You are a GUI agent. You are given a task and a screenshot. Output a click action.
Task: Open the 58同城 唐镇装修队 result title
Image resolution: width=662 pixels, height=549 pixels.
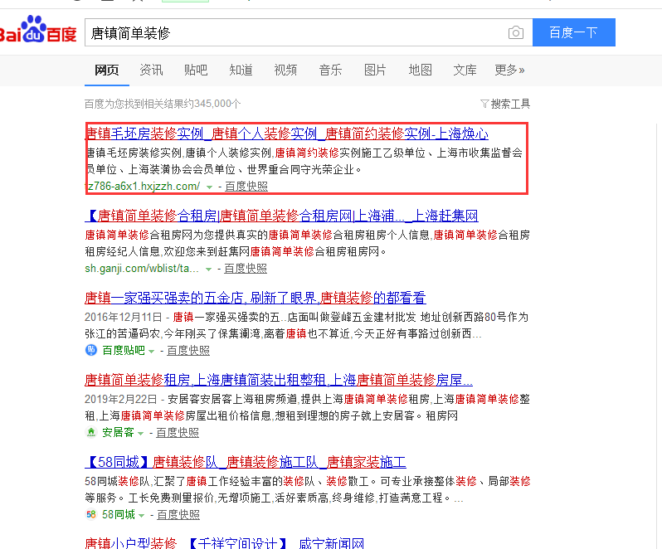click(246, 462)
